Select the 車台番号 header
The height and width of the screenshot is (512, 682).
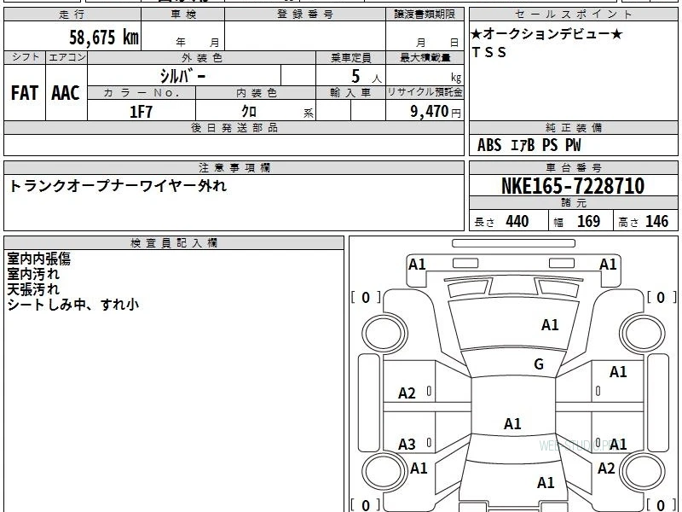tap(573, 167)
